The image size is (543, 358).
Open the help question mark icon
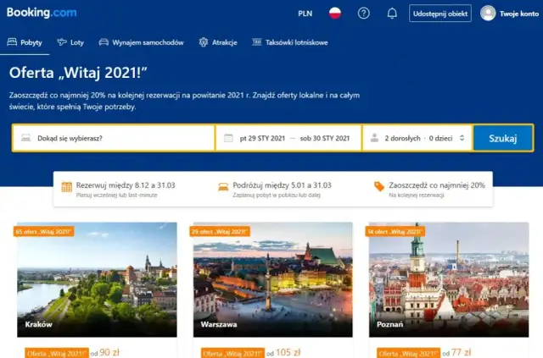364,14
